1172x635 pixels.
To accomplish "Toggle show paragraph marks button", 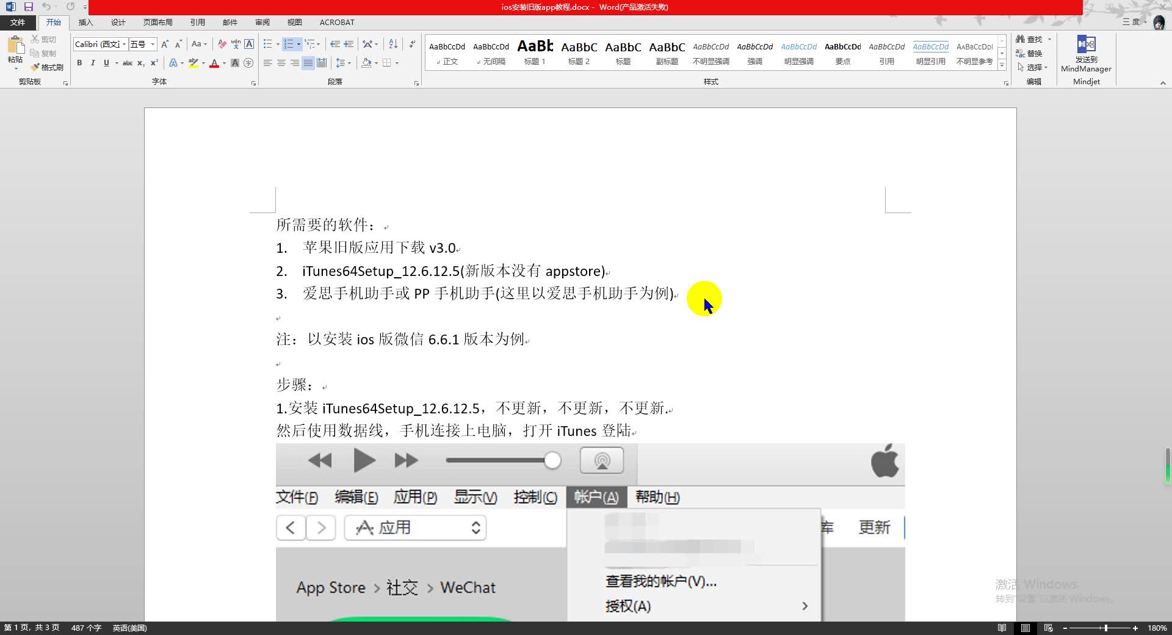I will [413, 44].
